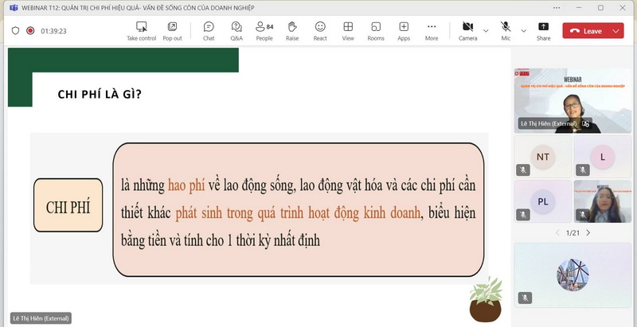The width and height of the screenshot is (637, 327).
Task: Show the People participant list
Action: pos(264,30)
